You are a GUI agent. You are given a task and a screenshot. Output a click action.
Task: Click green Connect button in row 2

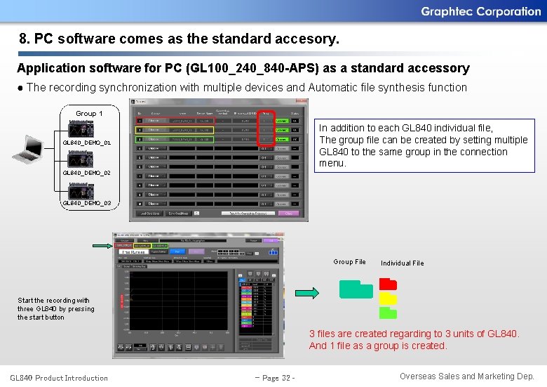point(281,130)
